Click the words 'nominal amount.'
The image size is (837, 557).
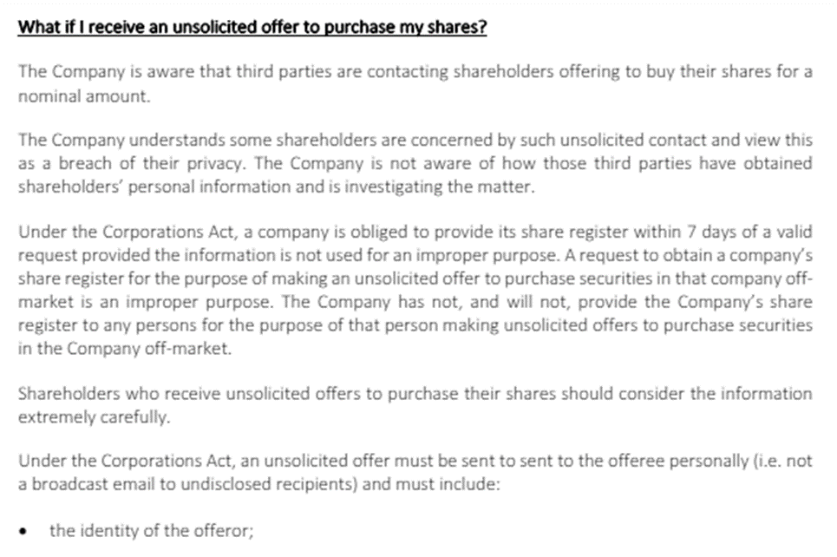pos(84,96)
